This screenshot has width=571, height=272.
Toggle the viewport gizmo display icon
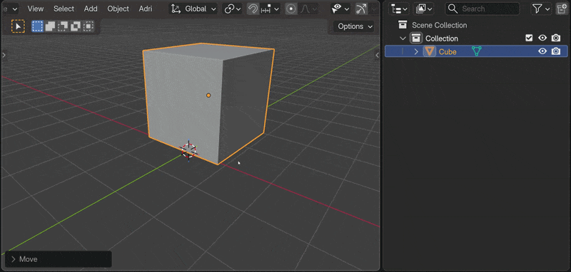[x=361, y=9]
